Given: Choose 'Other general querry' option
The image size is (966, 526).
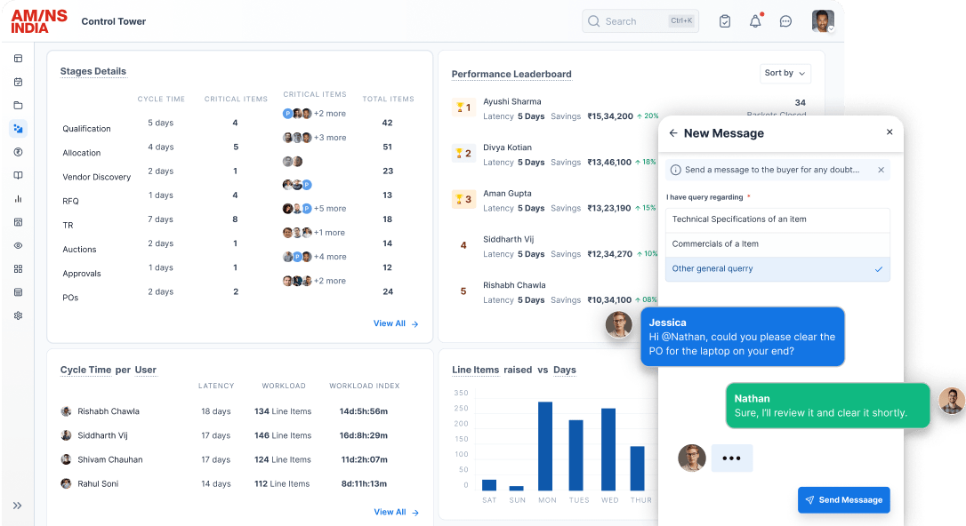Looking at the screenshot, I should 777,269.
